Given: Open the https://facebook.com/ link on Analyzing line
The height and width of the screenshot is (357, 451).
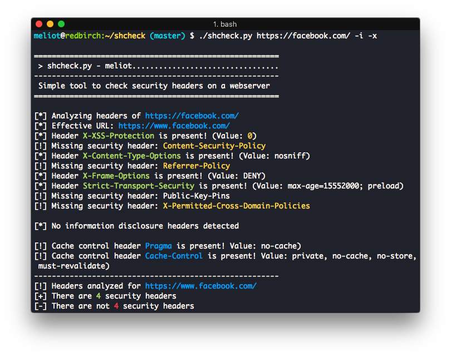Looking at the screenshot, I should pyautogui.click(x=192, y=116).
